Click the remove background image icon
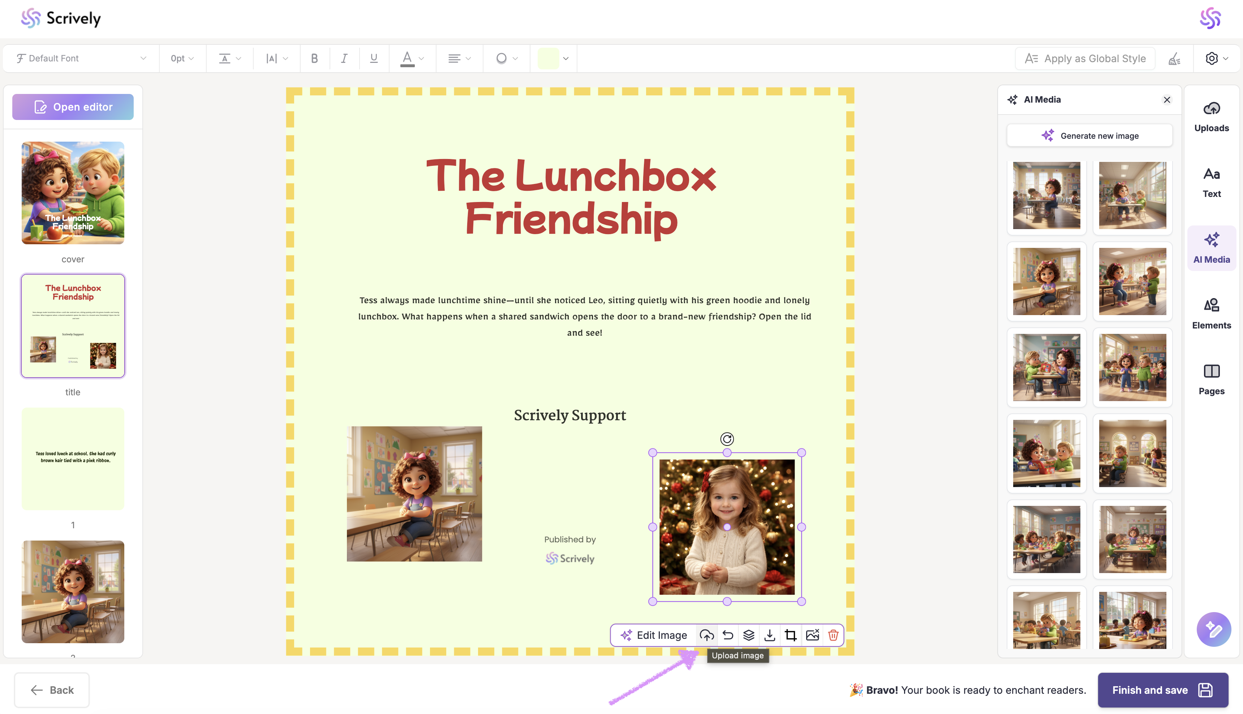1243x714 pixels. point(812,635)
